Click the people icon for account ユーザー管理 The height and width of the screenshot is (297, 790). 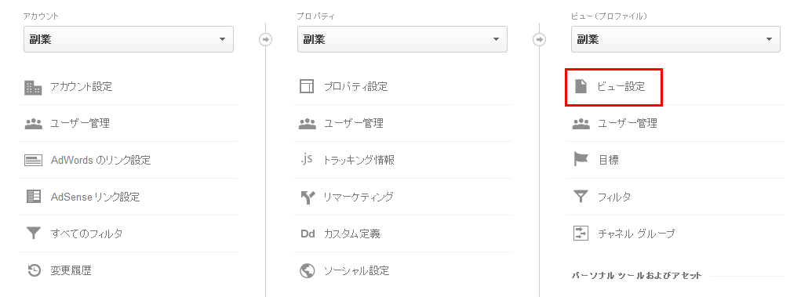pyautogui.click(x=33, y=124)
